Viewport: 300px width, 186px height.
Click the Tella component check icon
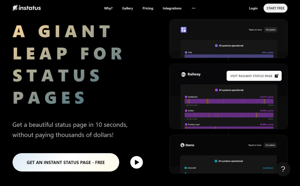(186, 53)
